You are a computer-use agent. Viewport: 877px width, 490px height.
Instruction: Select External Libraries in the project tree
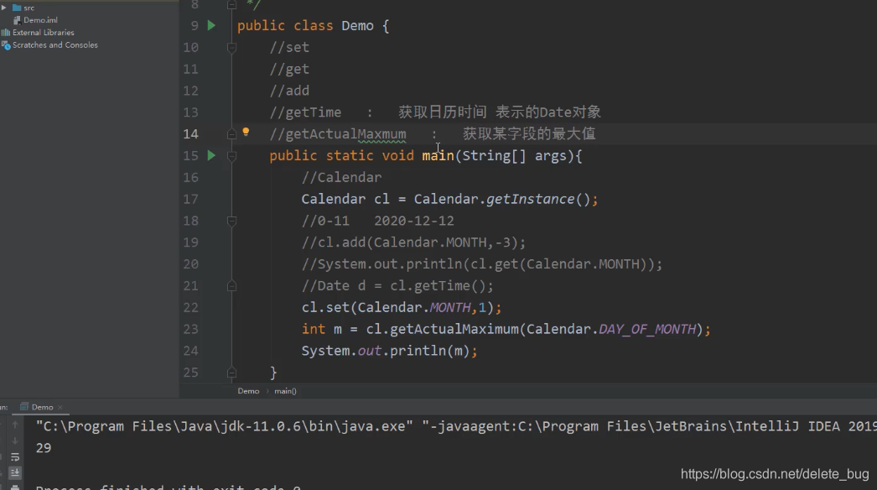pyautogui.click(x=43, y=33)
